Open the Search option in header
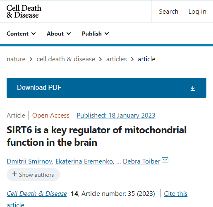The image size is (213, 207). coord(168,12)
